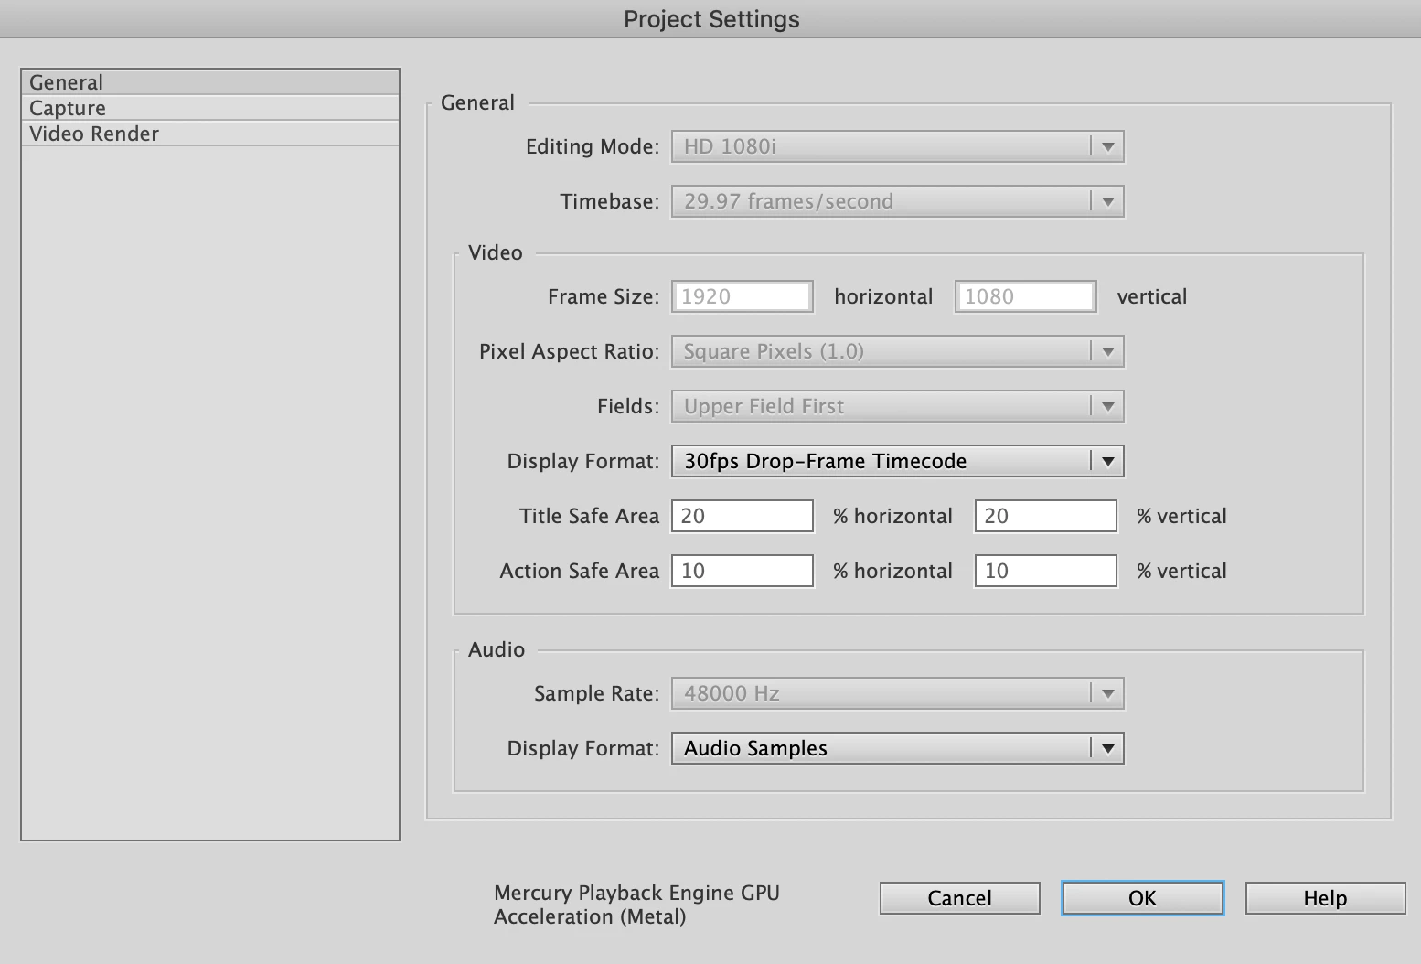Image resolution: width=1421 pixels, height=964 pixels.
Task: Click the Project Settings title text
Action: (711, 19)
